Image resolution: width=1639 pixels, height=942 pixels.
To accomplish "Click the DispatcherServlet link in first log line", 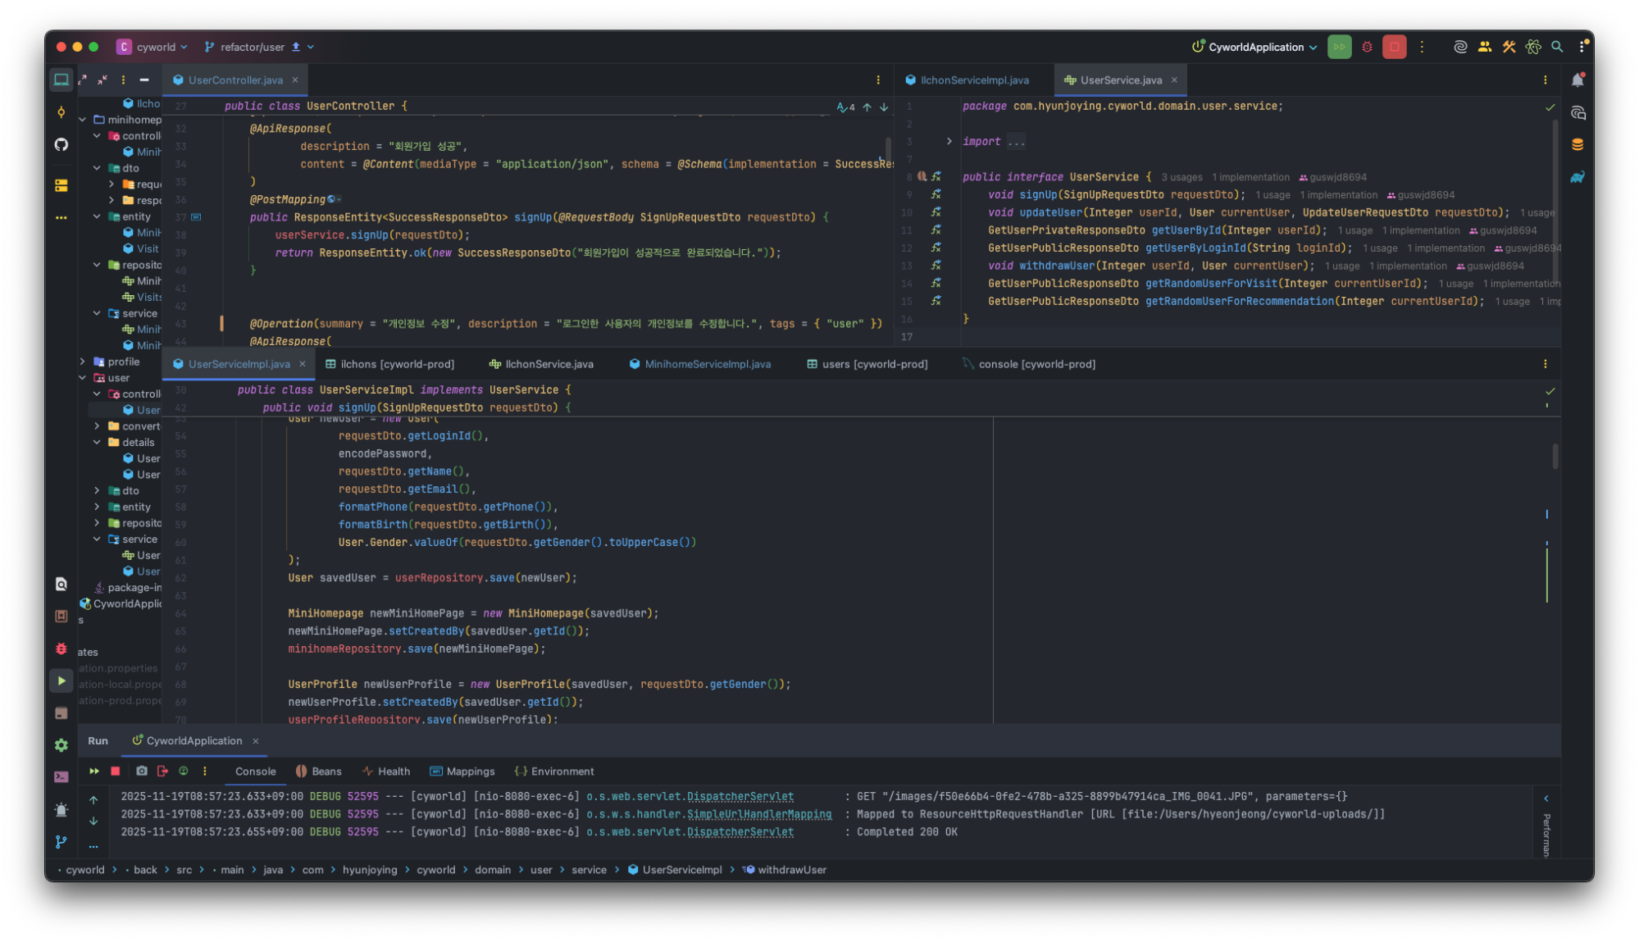I will [740, 796].
